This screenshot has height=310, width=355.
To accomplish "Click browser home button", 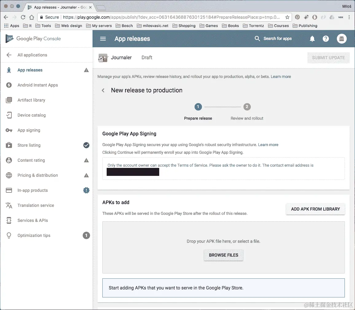I will click(x=31, y=17).
